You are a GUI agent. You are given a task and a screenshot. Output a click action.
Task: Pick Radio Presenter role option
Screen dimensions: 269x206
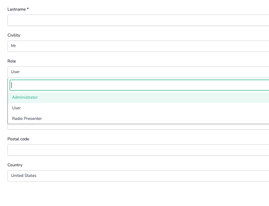click(139, 119)
